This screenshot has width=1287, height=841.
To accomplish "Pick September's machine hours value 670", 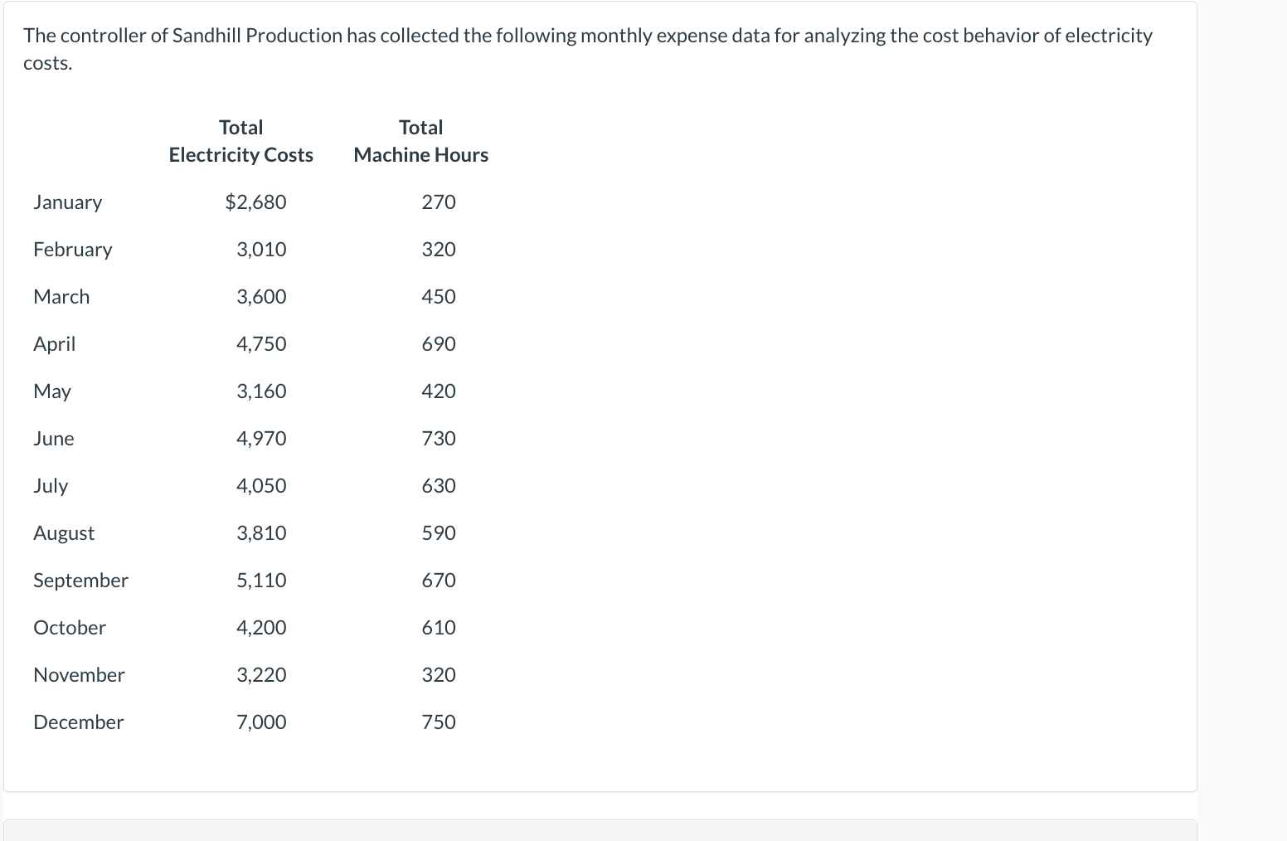I will tap(439, 581).
